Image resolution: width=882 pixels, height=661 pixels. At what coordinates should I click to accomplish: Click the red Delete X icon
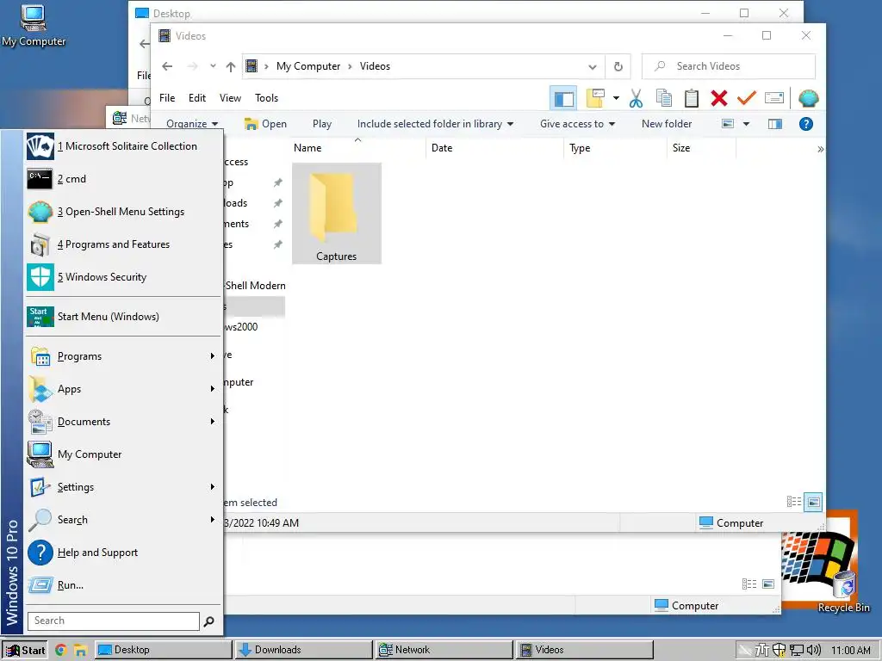719,98
